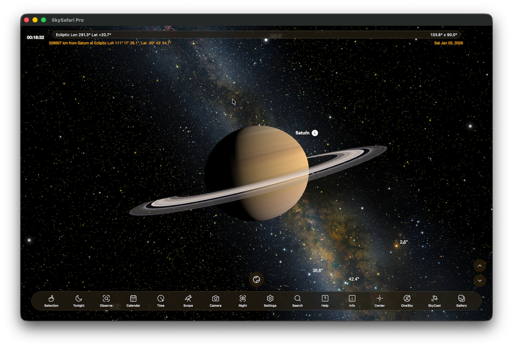Open the SkyCast feature

click(434, 301)
